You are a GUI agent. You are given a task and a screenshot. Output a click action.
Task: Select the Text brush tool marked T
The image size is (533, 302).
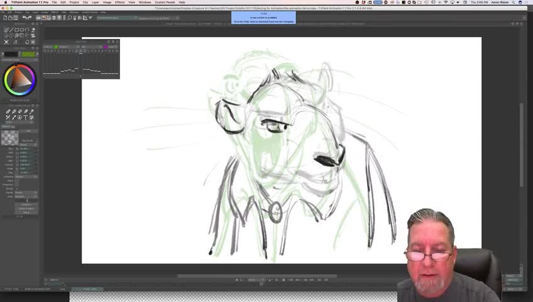[x=25, y=117]
